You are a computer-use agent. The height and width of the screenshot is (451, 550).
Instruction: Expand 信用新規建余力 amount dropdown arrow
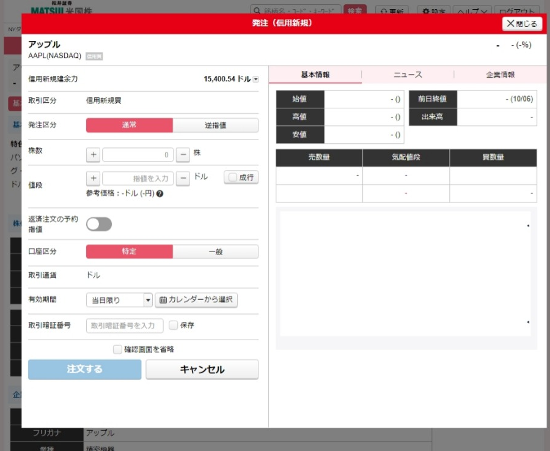[x=255, y=79]
